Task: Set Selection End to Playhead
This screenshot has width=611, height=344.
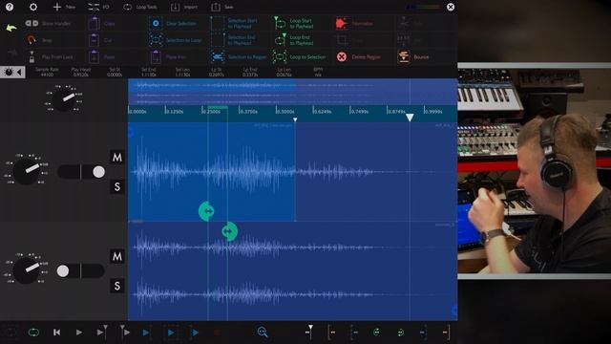Action: (x=233, y=40)
